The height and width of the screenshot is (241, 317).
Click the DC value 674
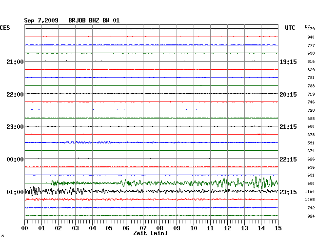311,151
